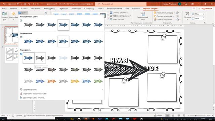Select first color tone arrow swatch
215x121 pixels.
29,41
